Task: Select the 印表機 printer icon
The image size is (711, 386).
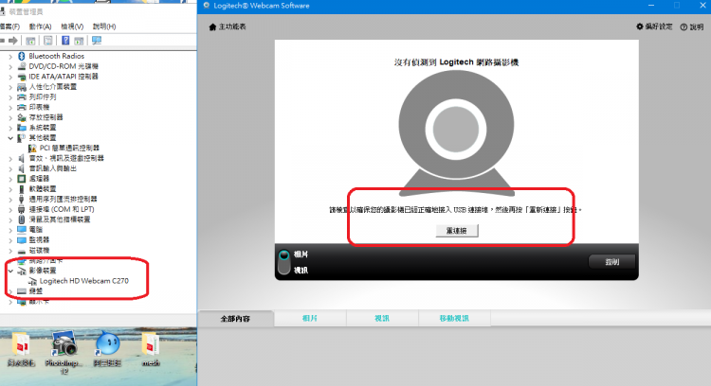Action: point(21,107)
